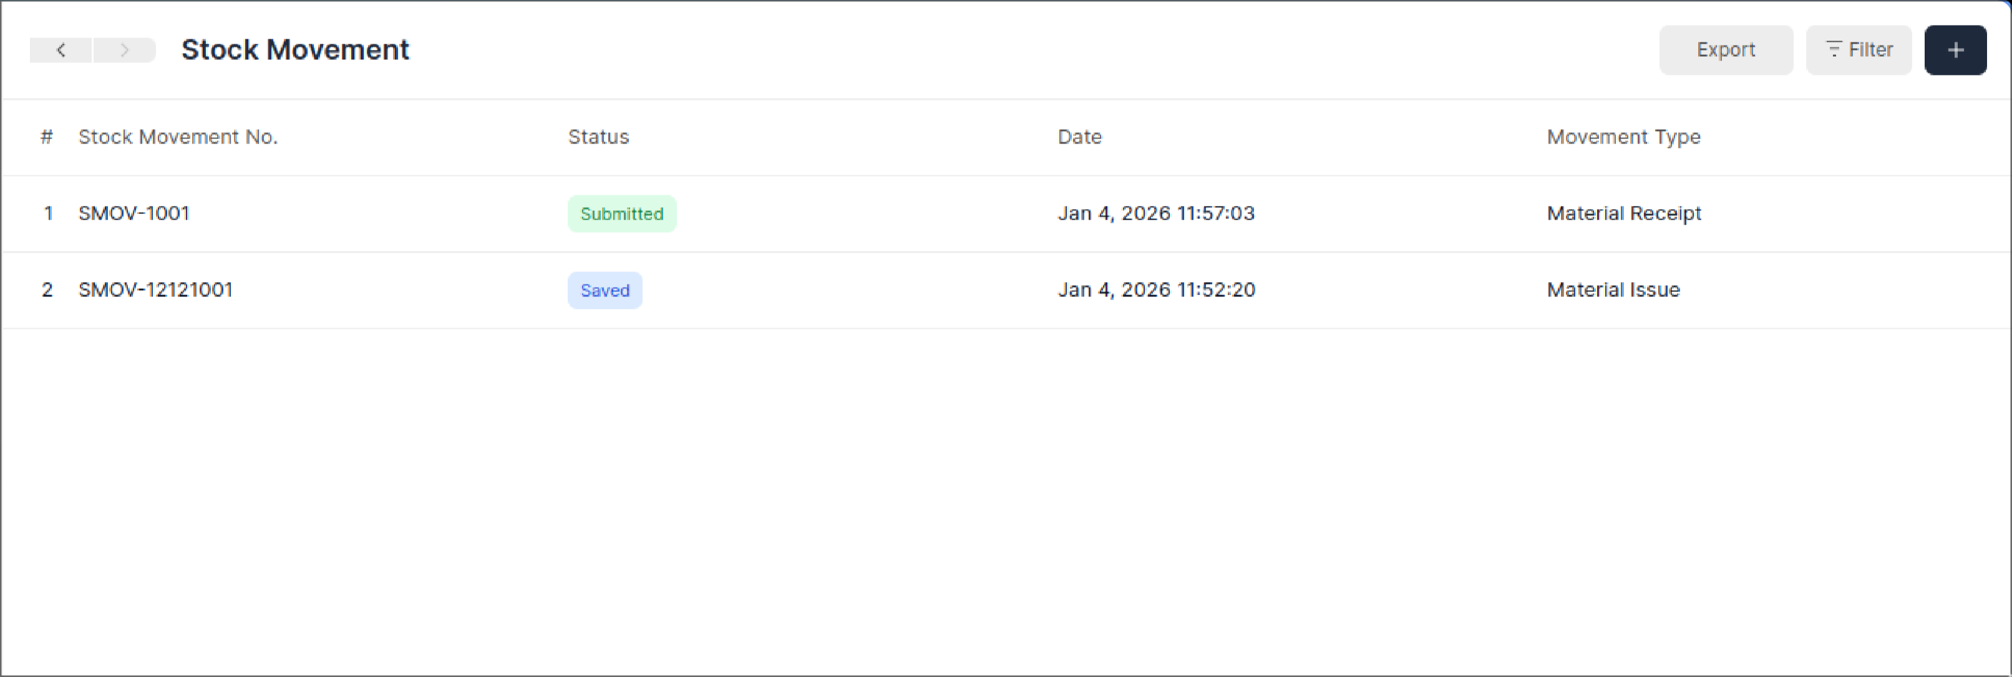Export the stock movement list
The width and height of the screenshot is (2012, 677).
click(x=1724, y=50)
